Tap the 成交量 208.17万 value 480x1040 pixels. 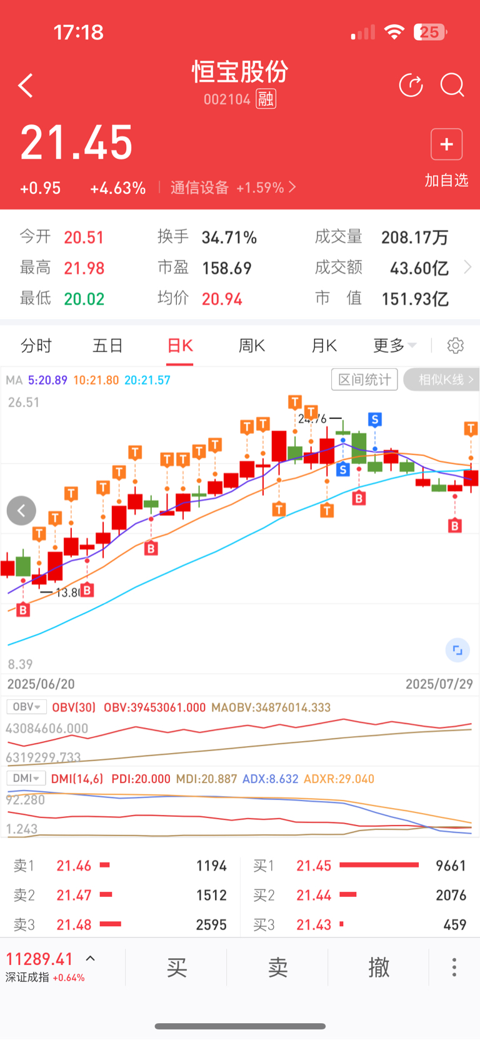coord(415,238)
